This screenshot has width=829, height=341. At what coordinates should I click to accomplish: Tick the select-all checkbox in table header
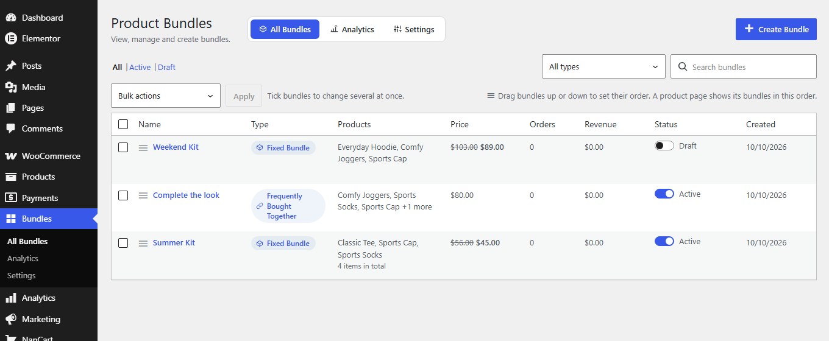pyautogui.click(x=123, y=124)
